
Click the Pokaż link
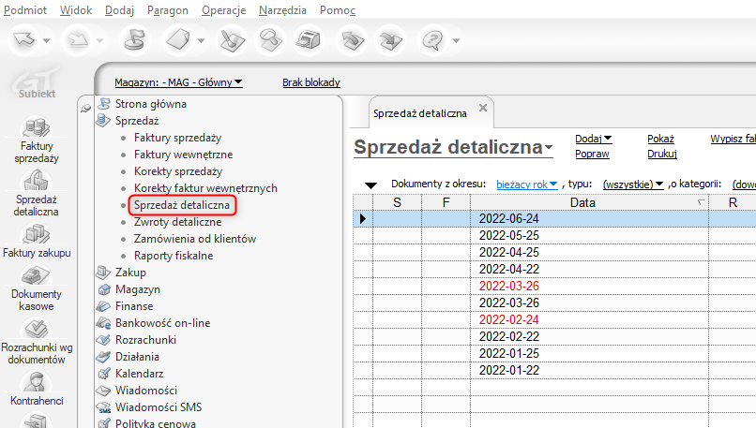[660, 139]
